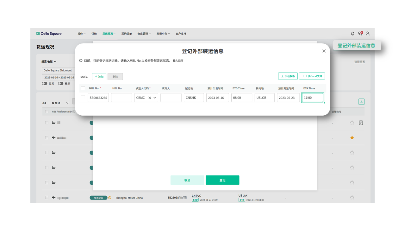
Task: Open the 客户支持 menu item
Action: [181, 34]
